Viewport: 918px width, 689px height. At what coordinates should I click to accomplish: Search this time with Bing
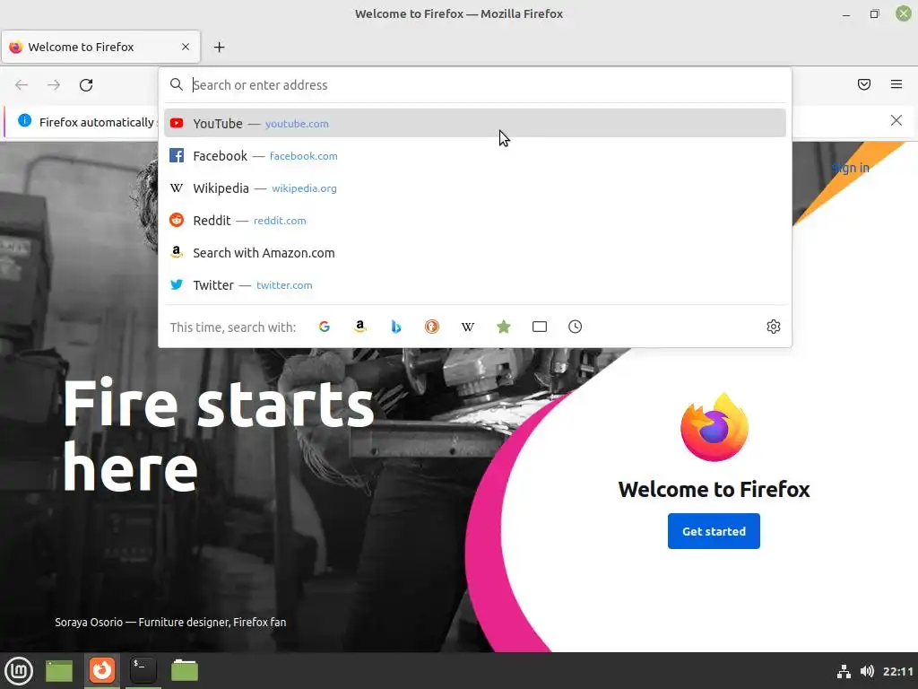click(395, 327)
